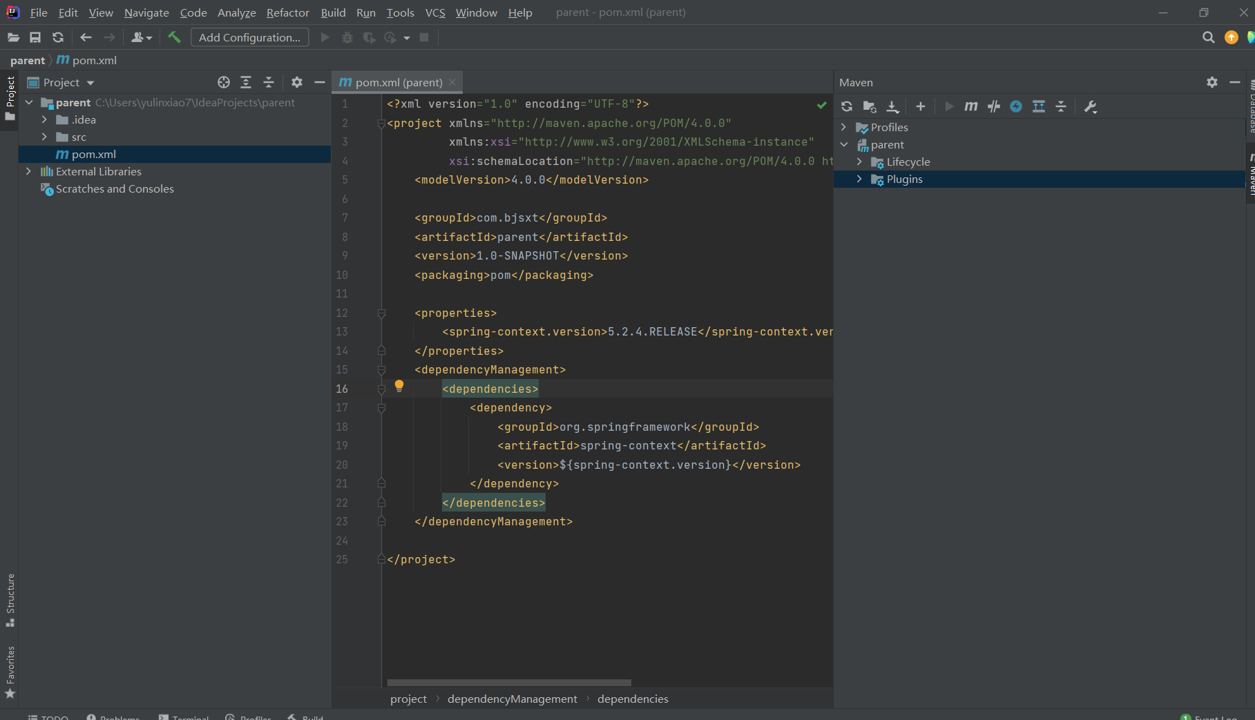The image size is (1255, 720).
Task: Collapse Maven parent node
Action: (x=844, y=144)
